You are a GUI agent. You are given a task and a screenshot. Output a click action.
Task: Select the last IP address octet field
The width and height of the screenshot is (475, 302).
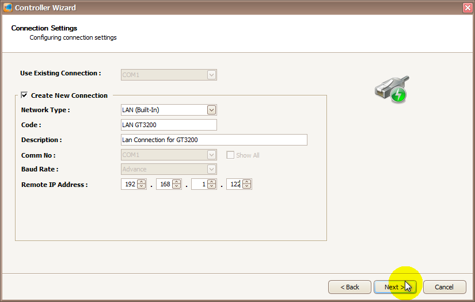tap(234, 185)
